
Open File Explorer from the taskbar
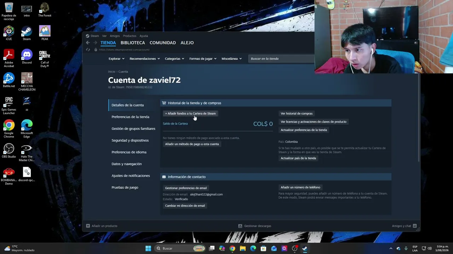coord(242,248)
